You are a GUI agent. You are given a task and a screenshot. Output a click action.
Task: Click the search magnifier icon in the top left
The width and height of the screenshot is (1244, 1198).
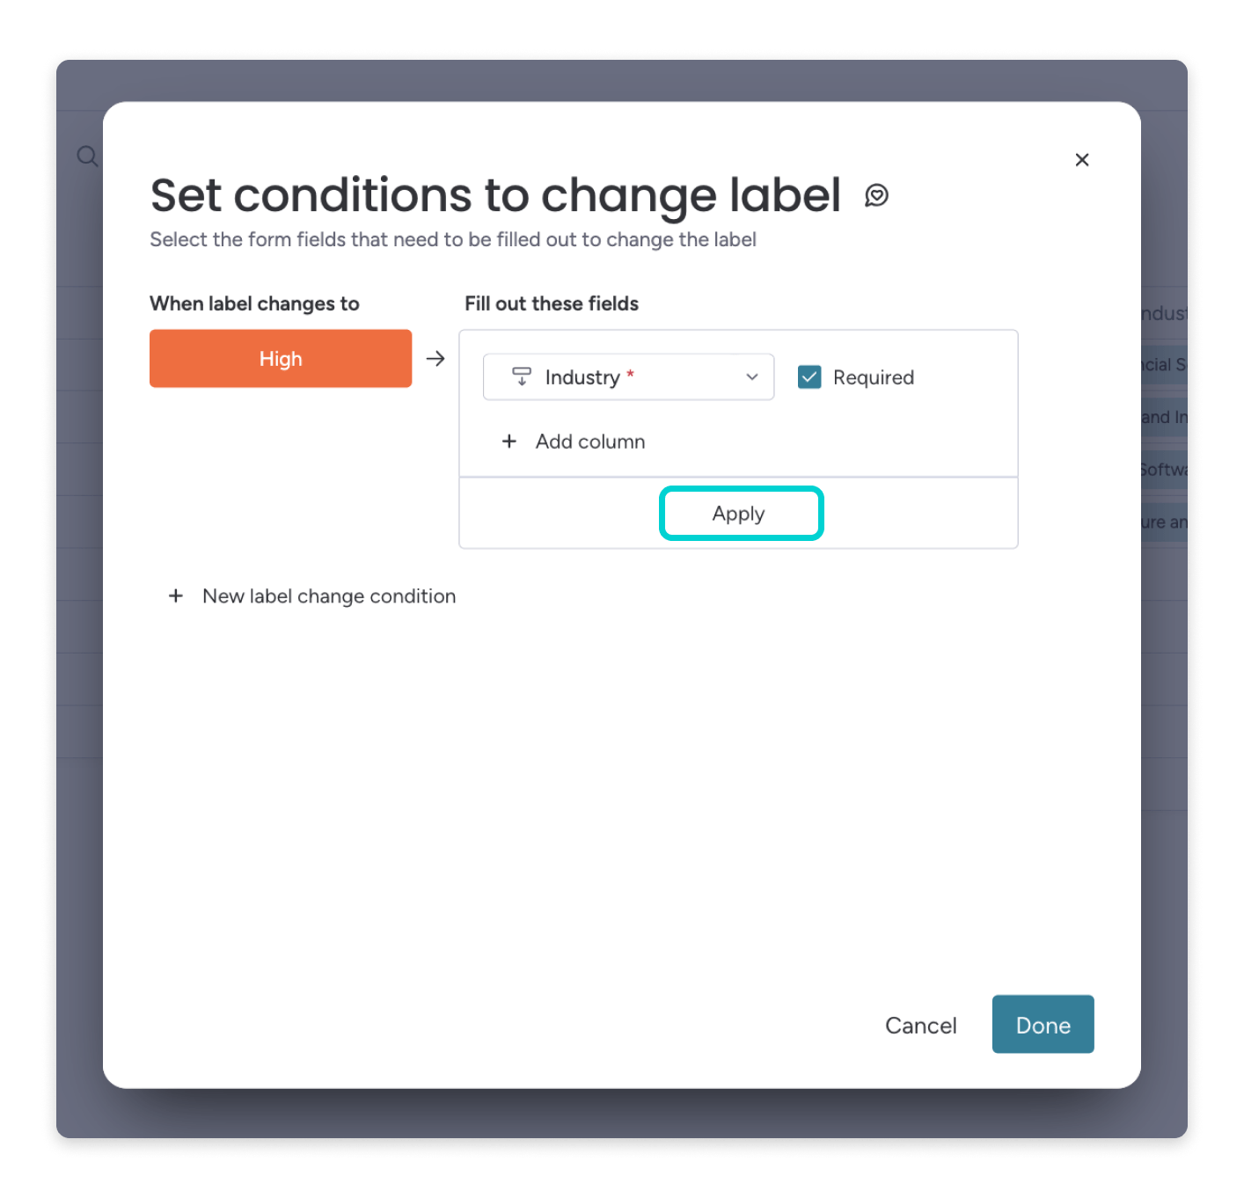tap(85, 156)
